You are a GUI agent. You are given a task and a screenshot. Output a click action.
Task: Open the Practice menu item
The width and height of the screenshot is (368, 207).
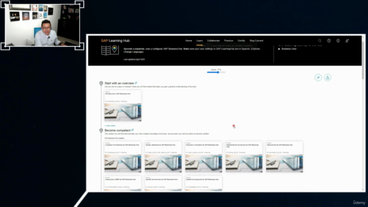[x=229, y=41]
